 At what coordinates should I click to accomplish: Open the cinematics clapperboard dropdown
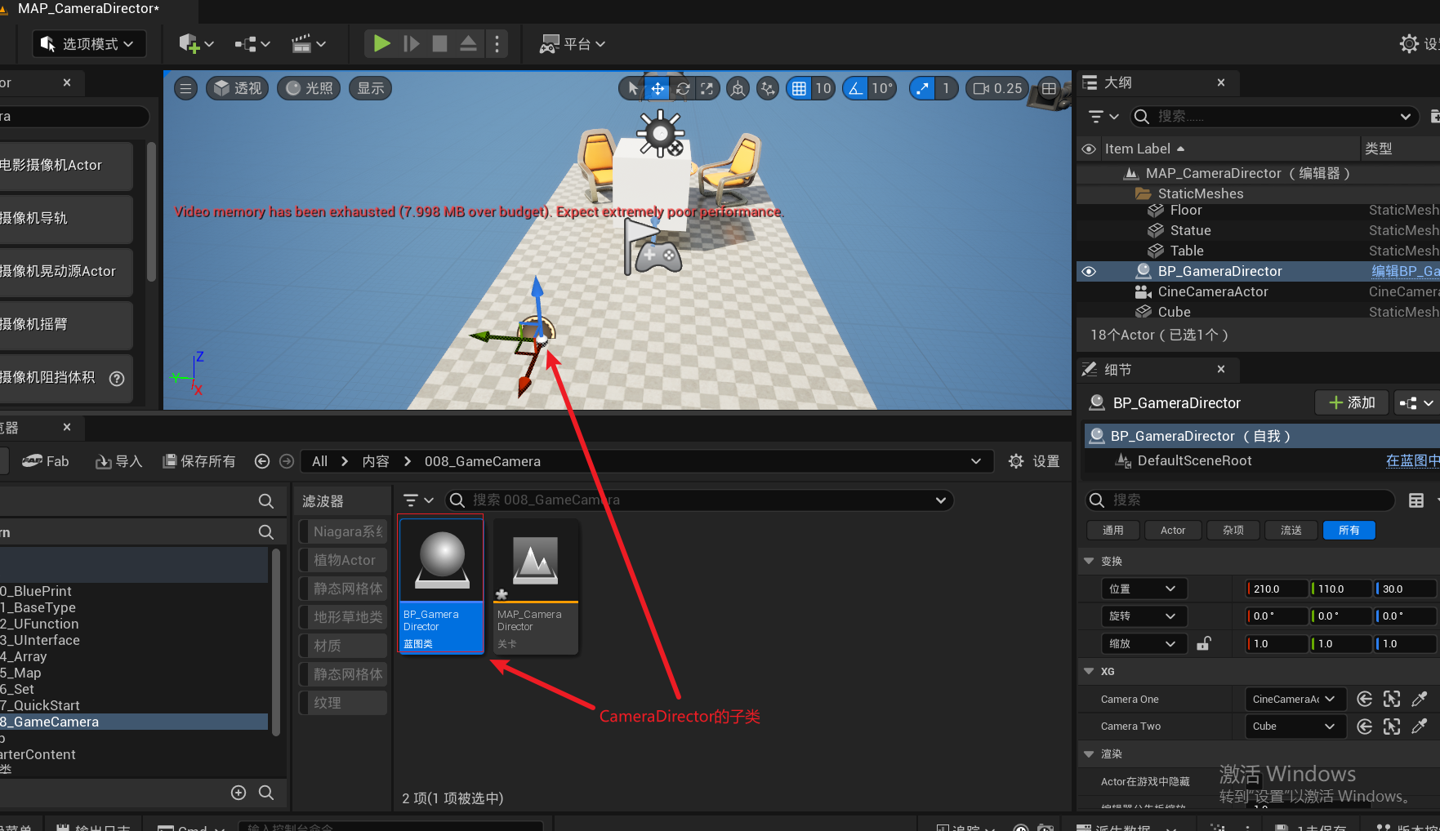coord(309,44)
